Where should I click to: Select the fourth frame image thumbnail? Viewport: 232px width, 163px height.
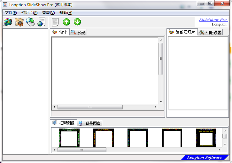[x=172, y=138]
